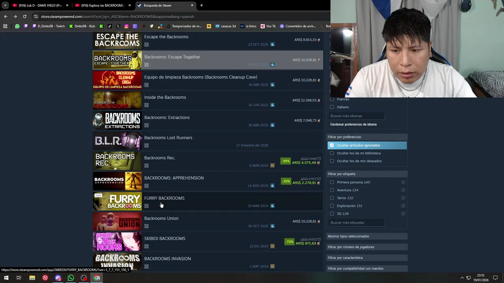The width and height of the screenshot is (504, 283).
Task: Open the BACKROOMS: APPREHENSION result
Action: [208, 181]
